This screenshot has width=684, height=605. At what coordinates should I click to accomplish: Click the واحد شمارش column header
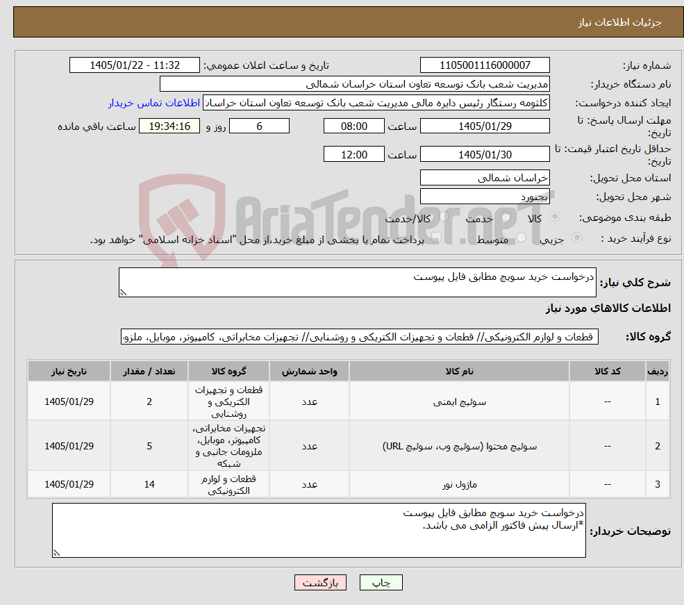(x=309, y=371)
